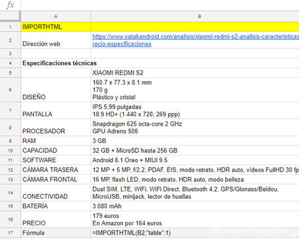Select row header 6
Image resolution: width=299 pixels, height=240 pixels.
tap(10, 90)
